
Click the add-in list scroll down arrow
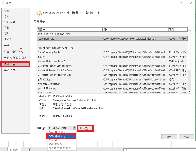tap(189, 91)
